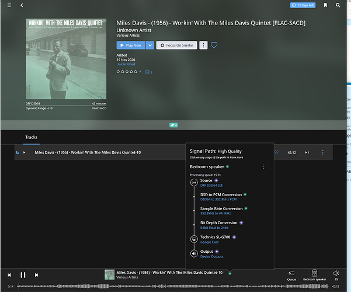Open album three-dot more menu
This screenshot has width=351, height=292.
[x=203, y=45]
